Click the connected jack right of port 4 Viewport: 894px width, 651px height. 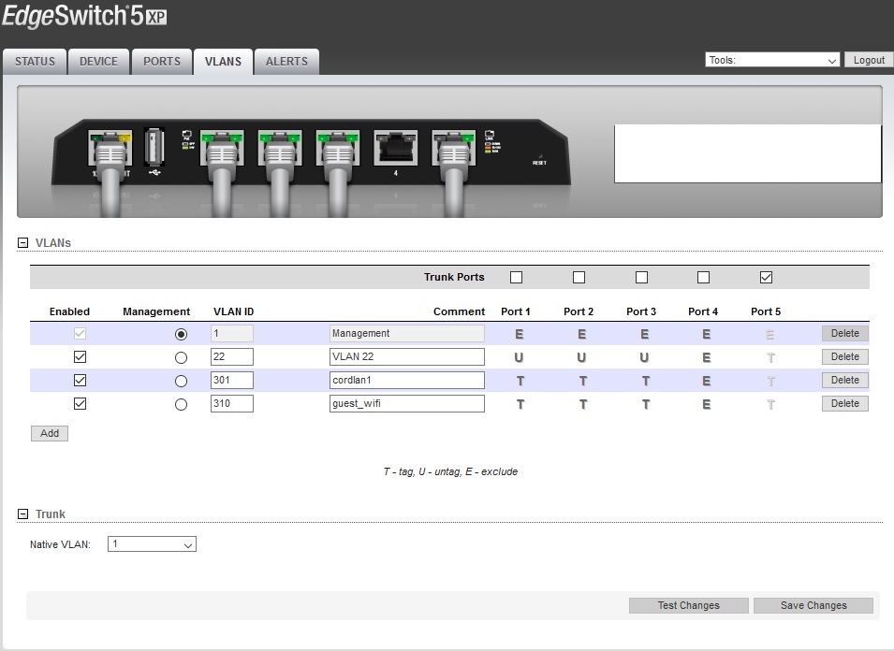pos(453,148)
